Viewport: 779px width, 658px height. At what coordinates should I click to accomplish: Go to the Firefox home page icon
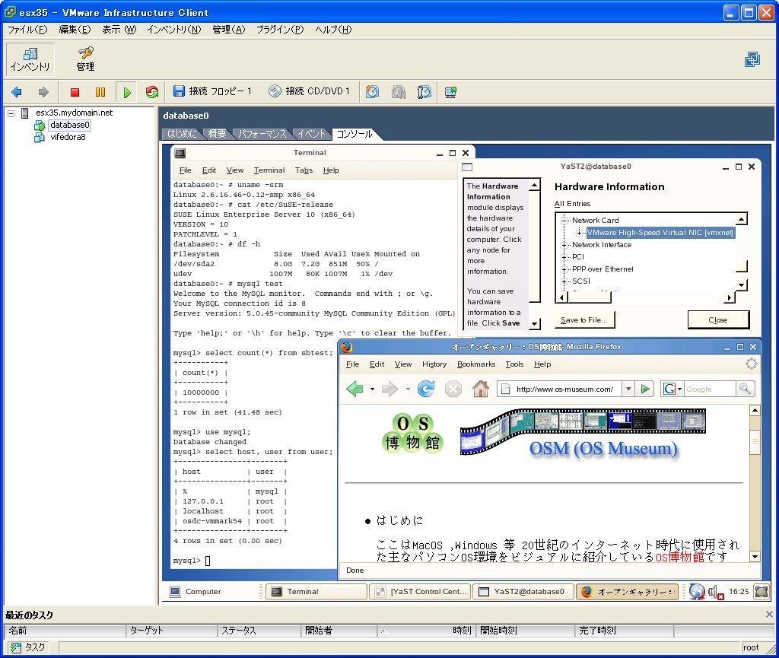pos(481,389)
